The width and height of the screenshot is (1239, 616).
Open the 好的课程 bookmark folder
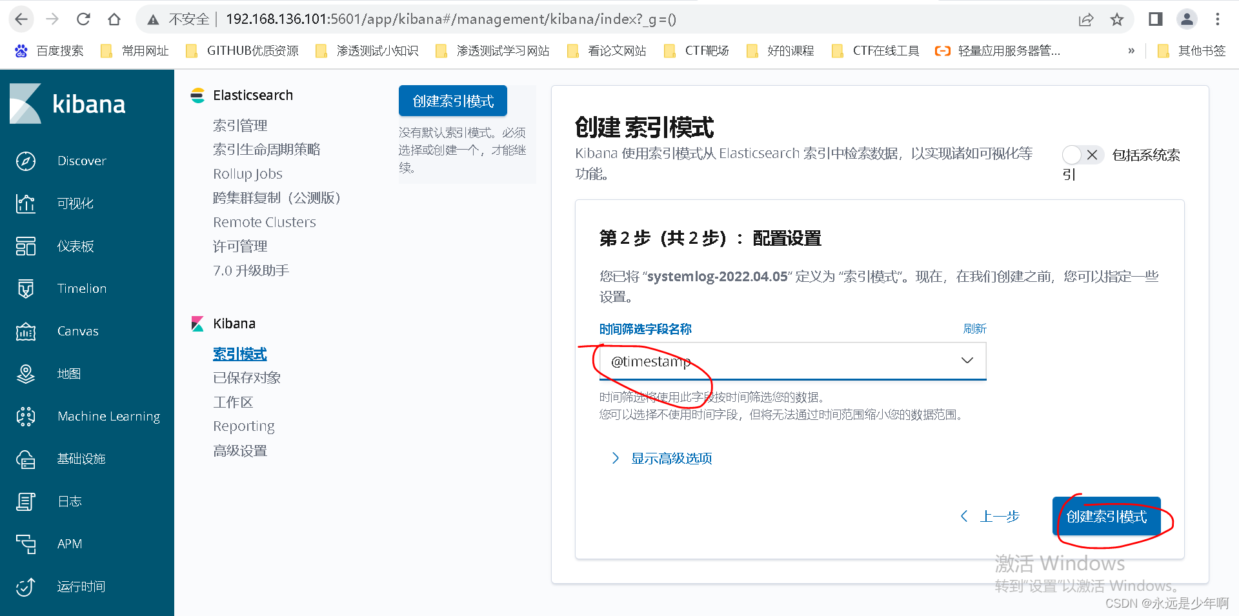click(x=780, y=51)
